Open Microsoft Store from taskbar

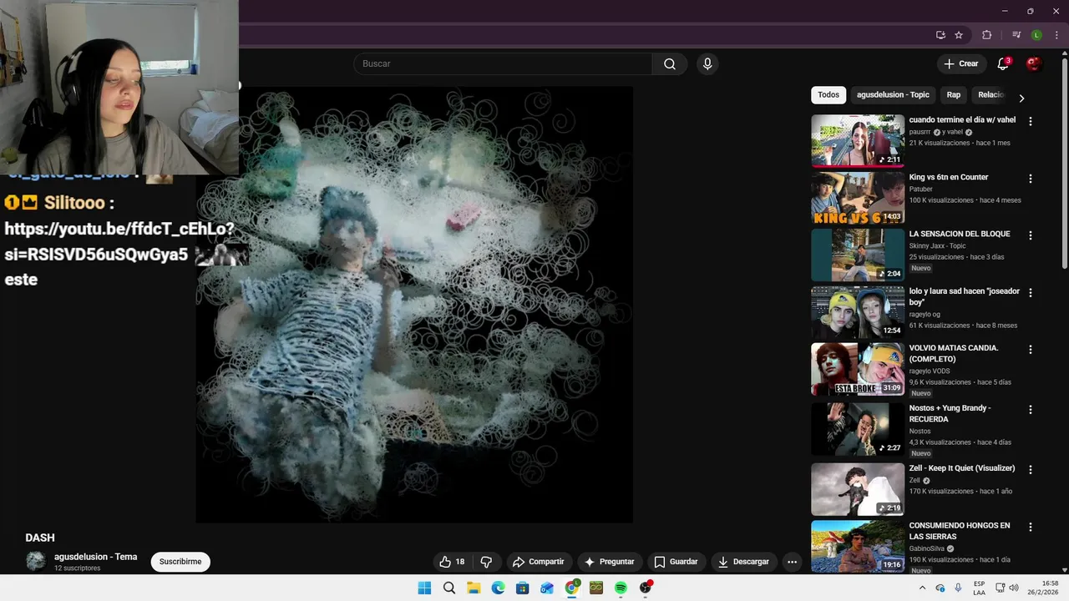pyautogui.click(x=522, y=588)
